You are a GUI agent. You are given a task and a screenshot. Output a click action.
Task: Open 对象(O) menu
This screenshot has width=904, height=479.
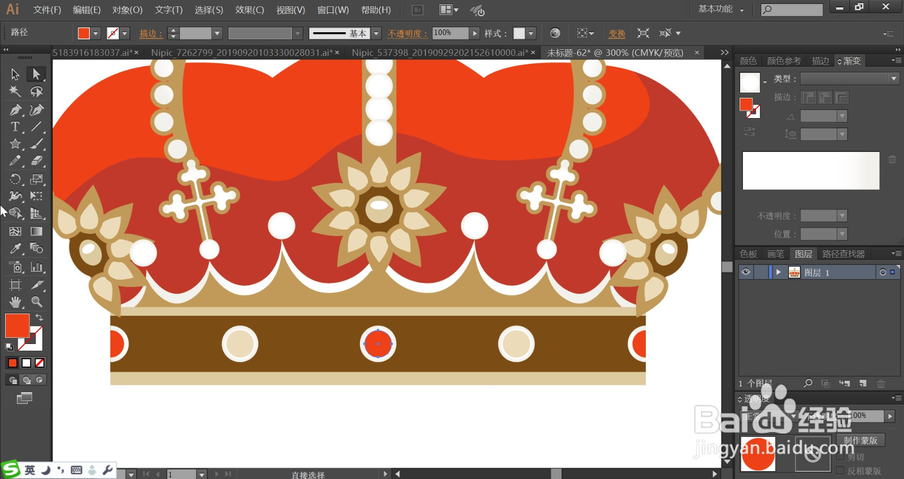127,10
